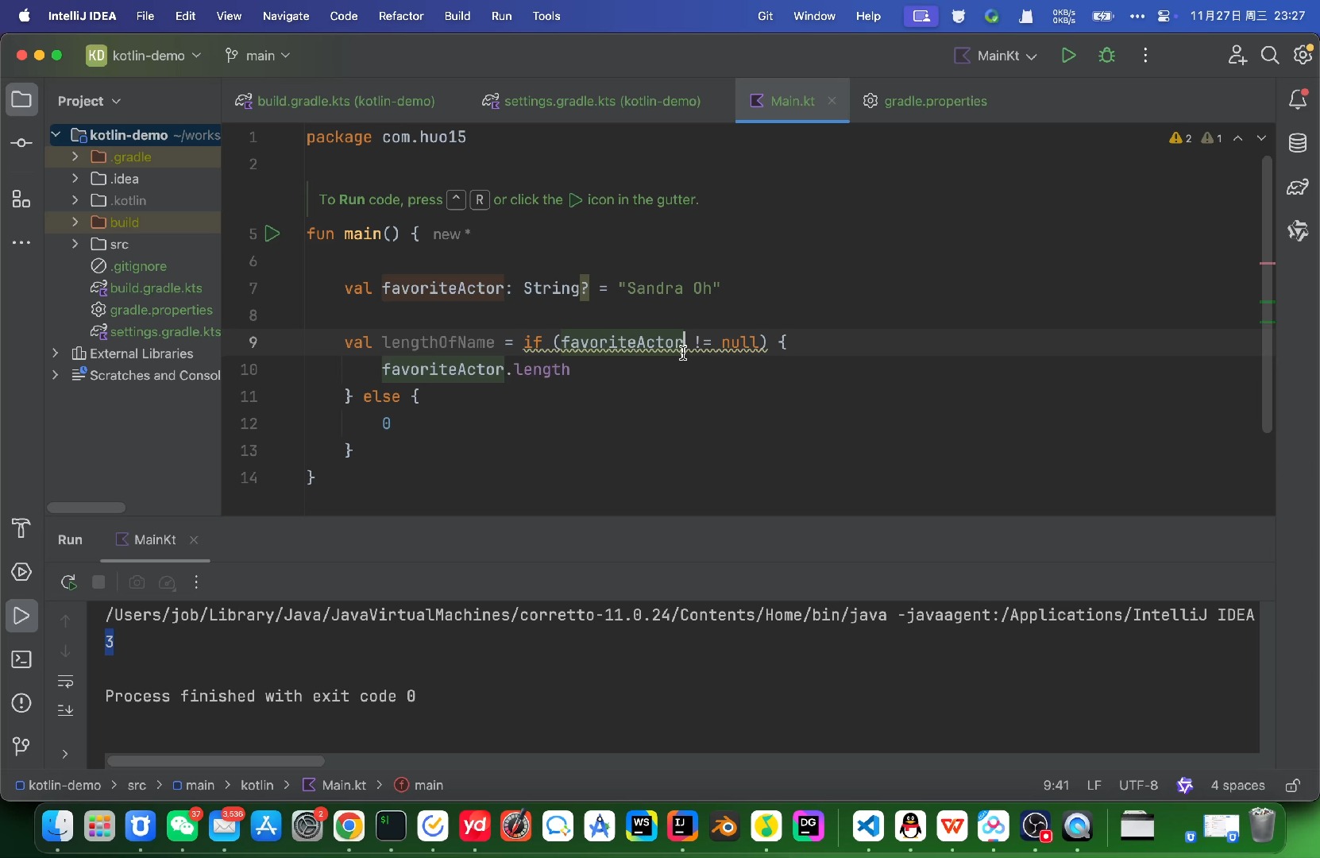Click cursor position 9:41 indicator
Screen dimensions: 1320x858
click(x=1056, y=785)
